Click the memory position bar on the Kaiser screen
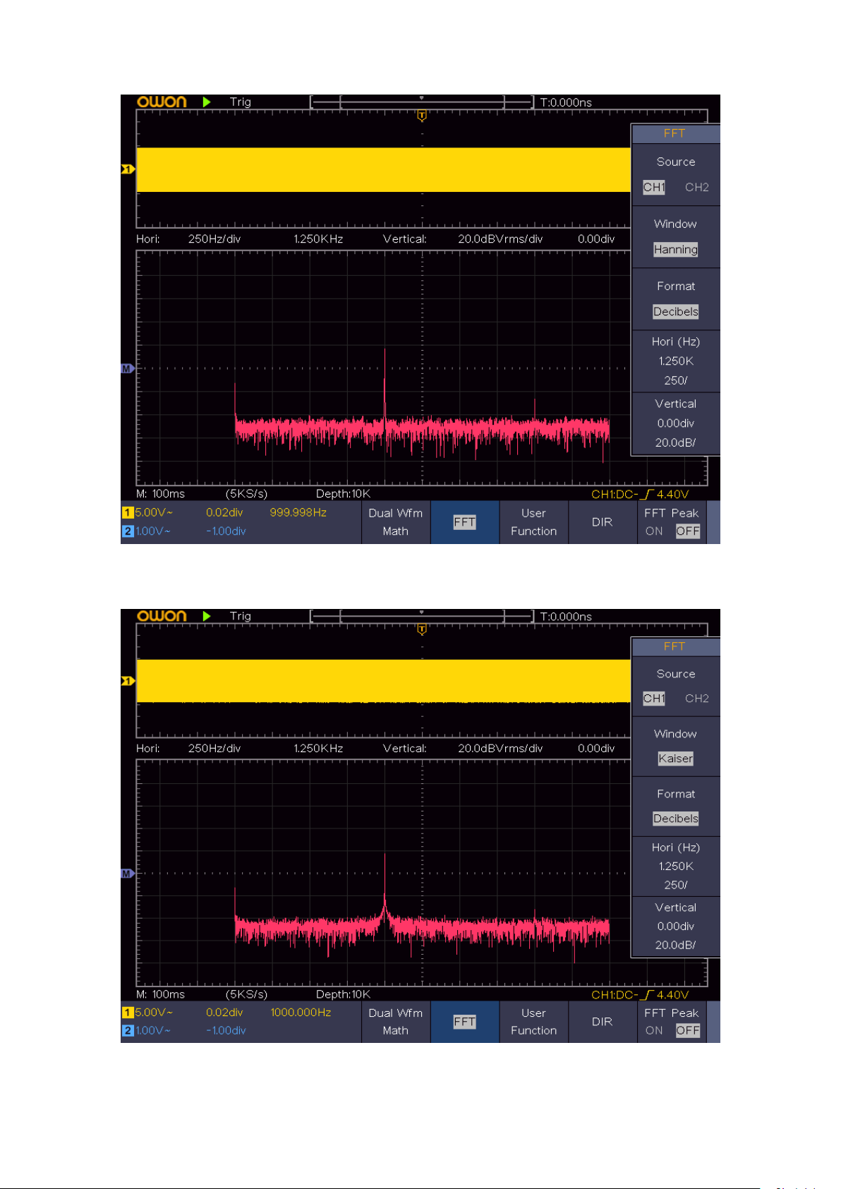841x1189 pixels. [x=422, y=616]
